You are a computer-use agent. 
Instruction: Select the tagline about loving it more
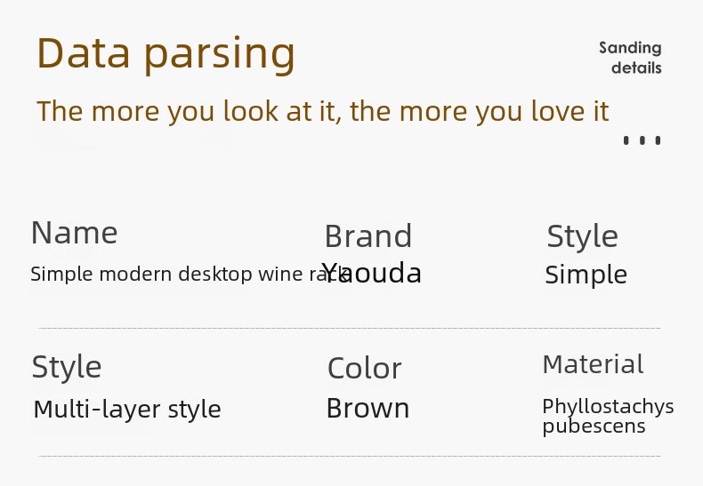(x=323, y=112)
